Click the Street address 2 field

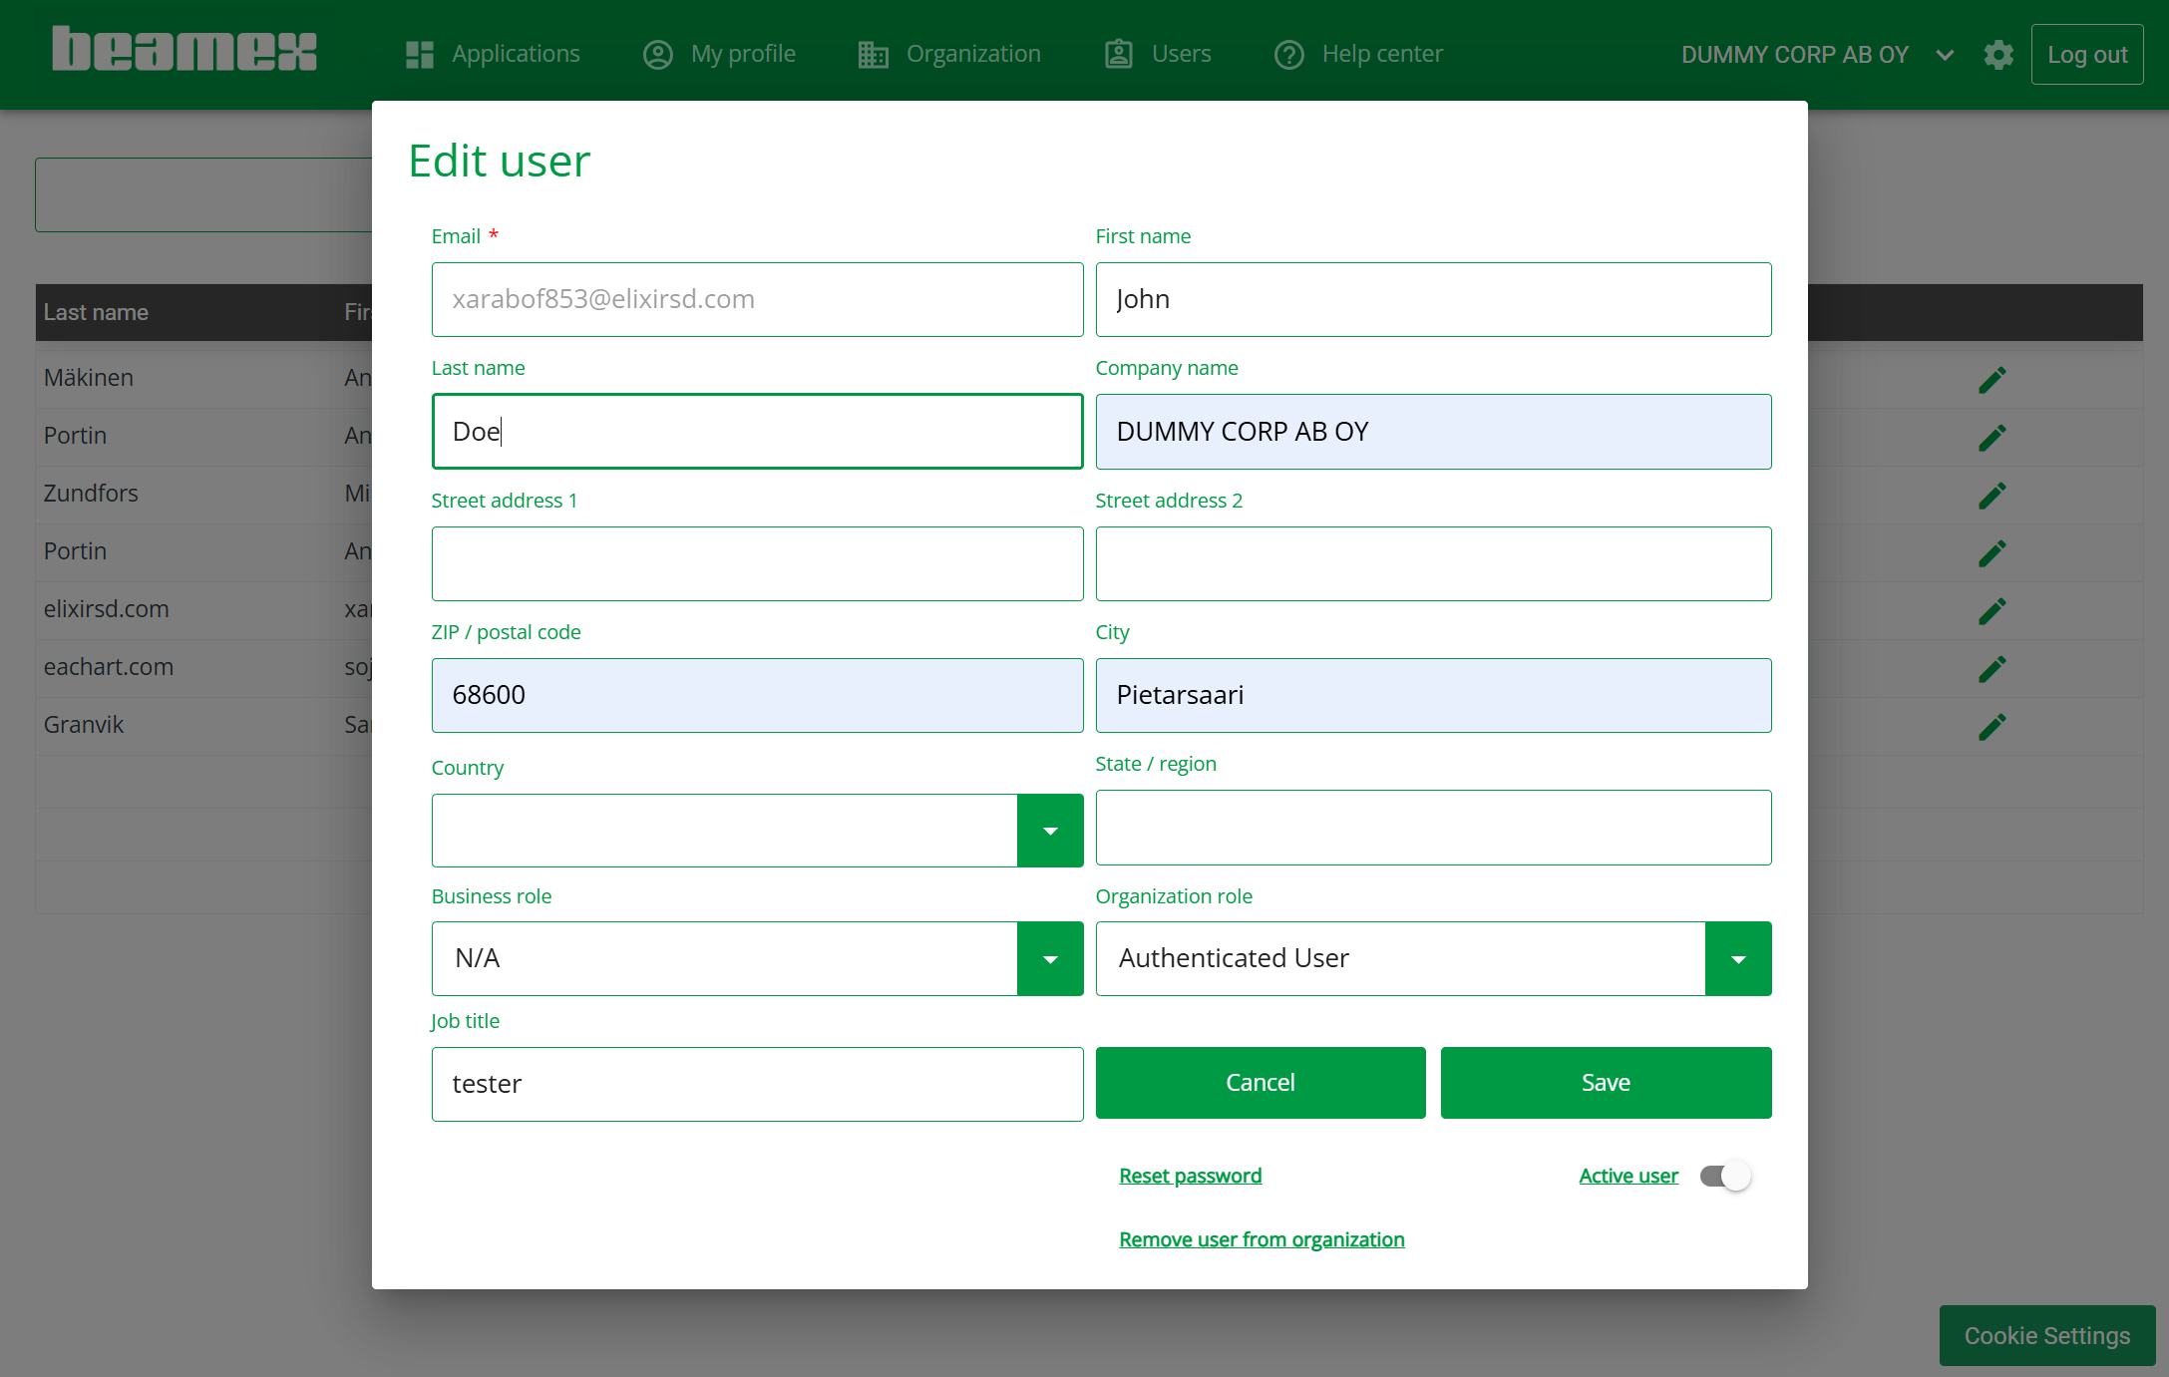pos(1434,563)
